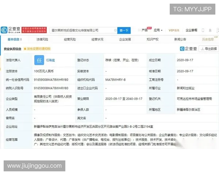Click the 企查查 Qcc.com logo

click(11, 30)
